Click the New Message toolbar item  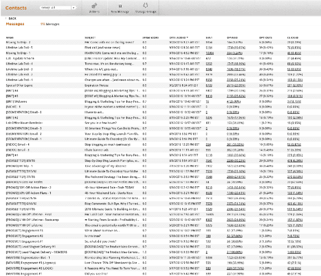coord(120,8)
